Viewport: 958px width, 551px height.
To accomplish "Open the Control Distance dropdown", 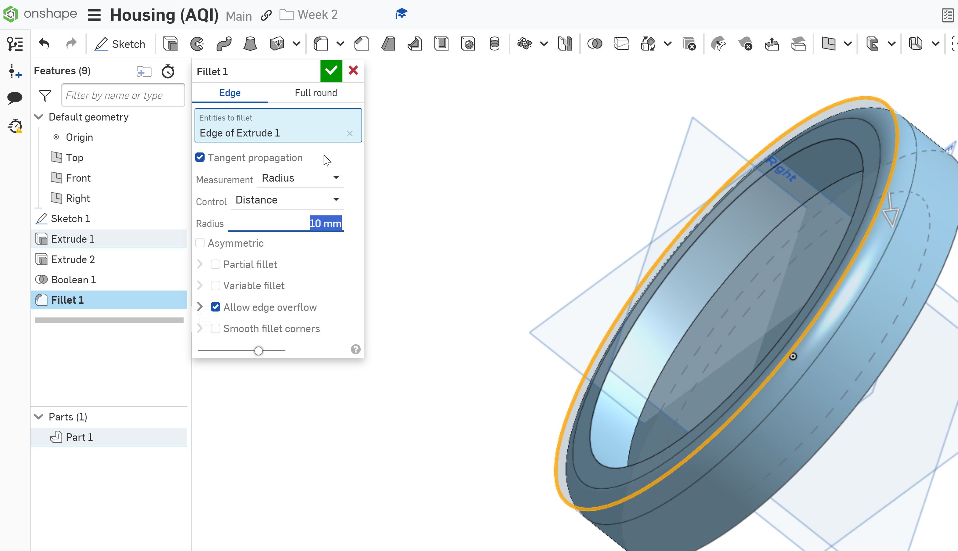I will (x=287, y=200).
